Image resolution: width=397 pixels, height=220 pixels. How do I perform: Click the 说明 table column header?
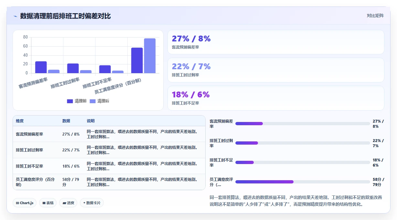pos(91,121)
